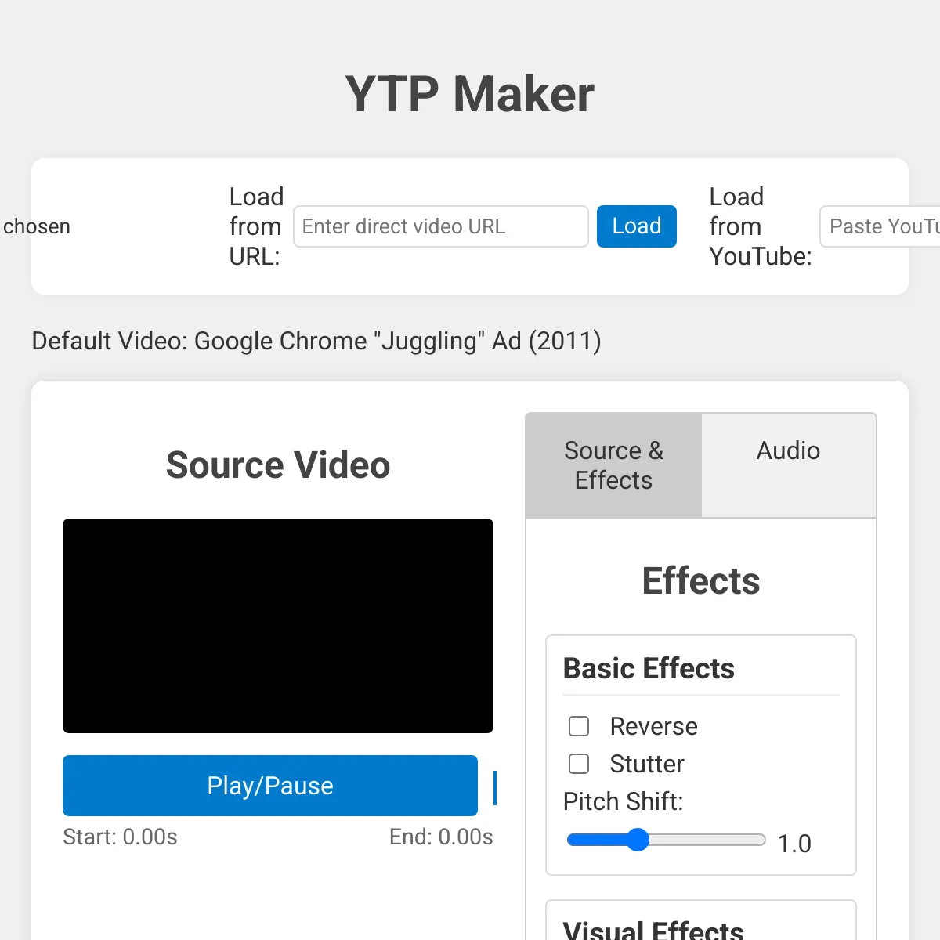
Task: Click the Default Video description text
Action: click(316, 341)
